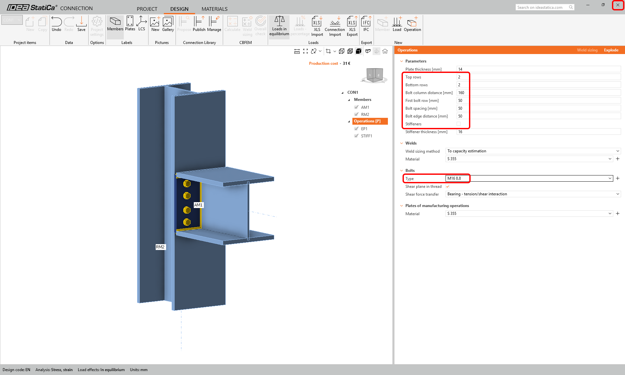The height and width of the screenshot is (375, 625).
Task: Uncheck Shear plane in thread
Action: [x=448, y=187]
